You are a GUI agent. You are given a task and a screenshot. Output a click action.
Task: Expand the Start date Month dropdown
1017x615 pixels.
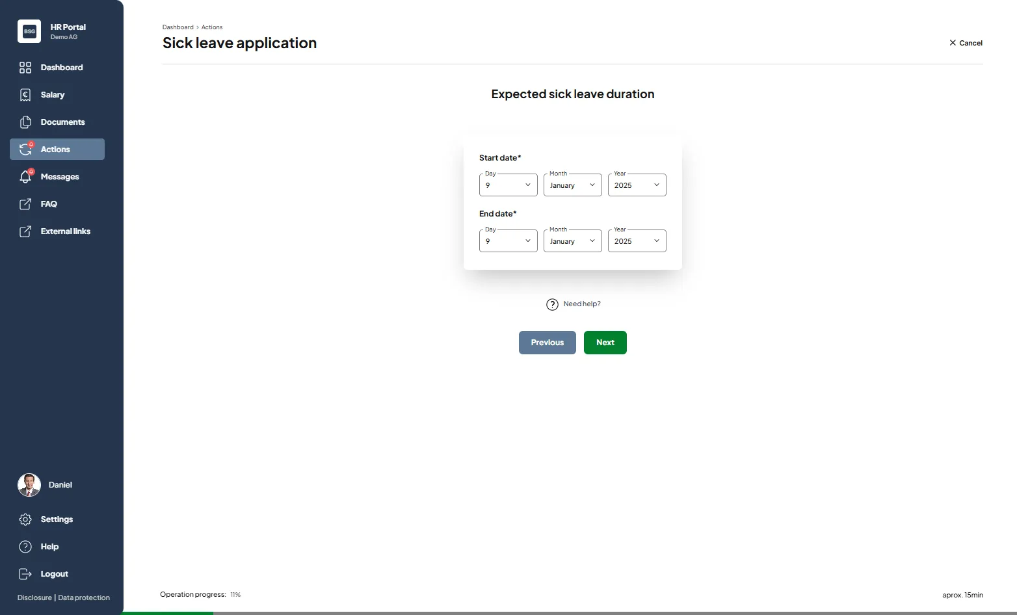click(572, 185)
